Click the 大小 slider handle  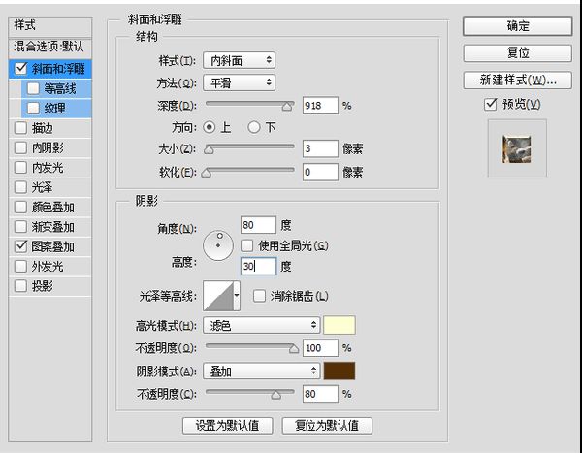pyautogui.click(x=209, y=149)
